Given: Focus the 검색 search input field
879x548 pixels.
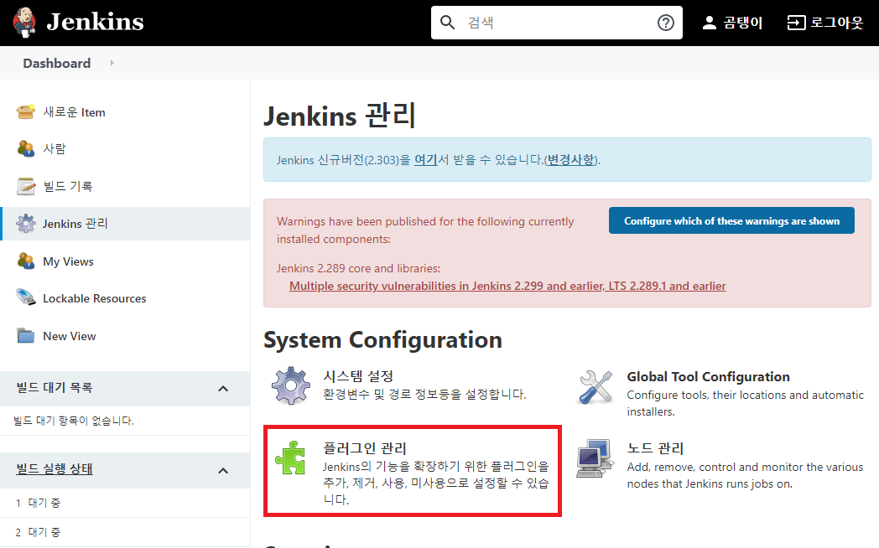Looking at the screenshot, I should (x=556, y=23).
